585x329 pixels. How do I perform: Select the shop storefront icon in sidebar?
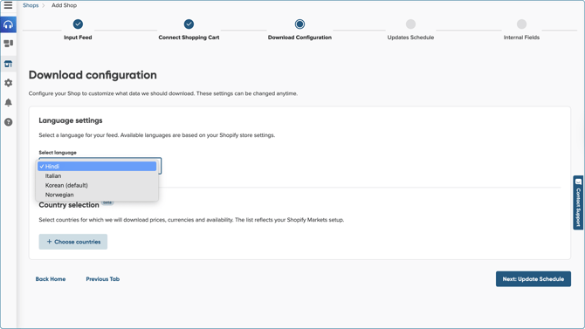[8, 64]
